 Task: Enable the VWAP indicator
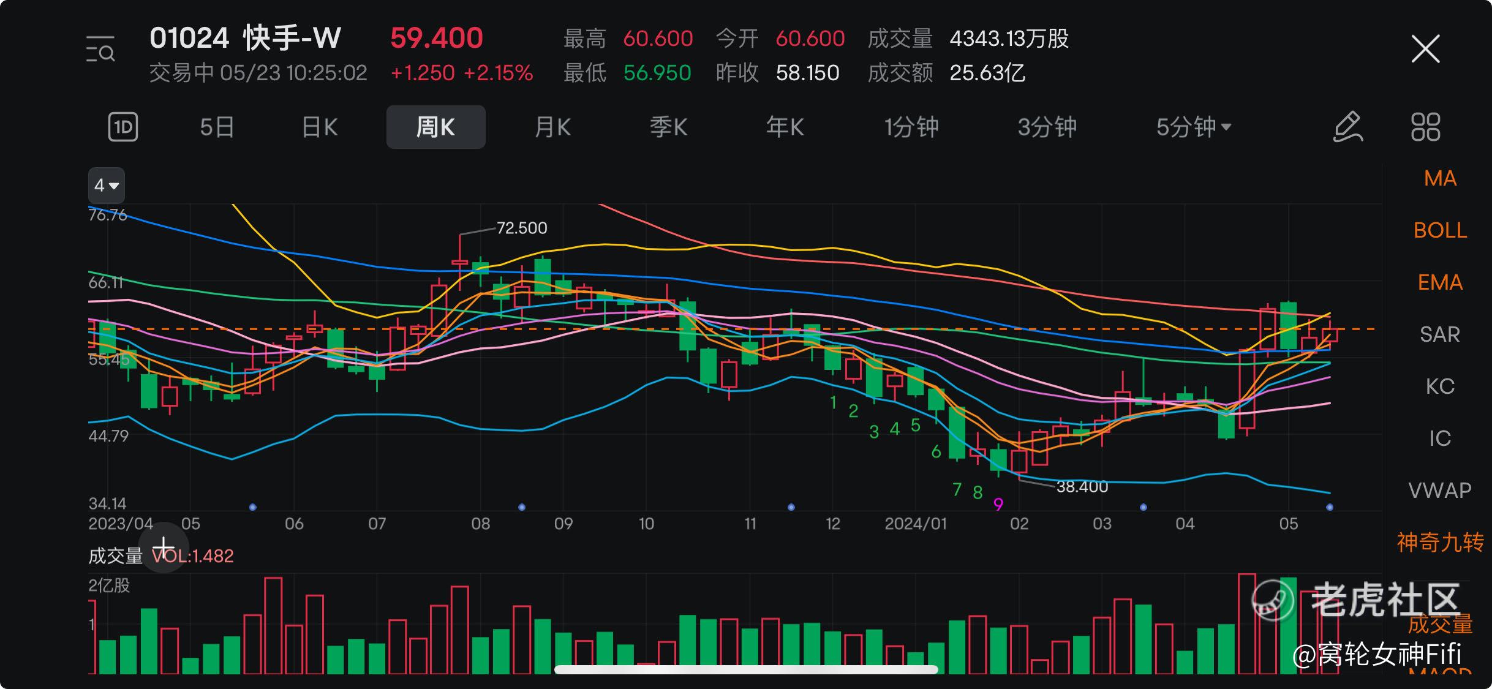tap(1439, 491)
